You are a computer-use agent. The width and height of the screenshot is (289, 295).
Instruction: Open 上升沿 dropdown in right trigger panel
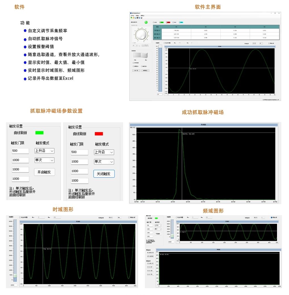point(104,152)
